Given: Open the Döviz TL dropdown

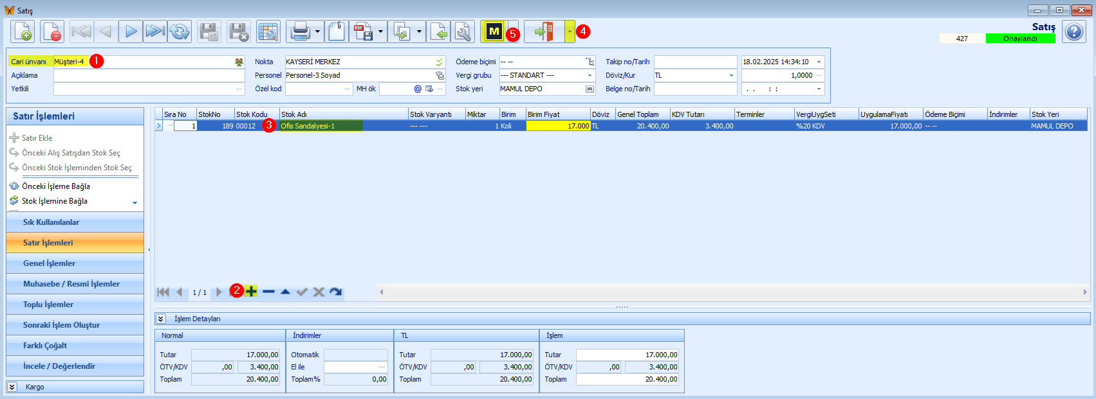Looking at the screenshot, I should [731, 75].
